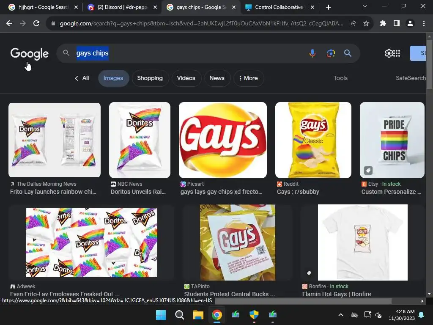Open Windows Security shield taskbar icon
This screenshot has height=325, width=433.
(254, 315)
